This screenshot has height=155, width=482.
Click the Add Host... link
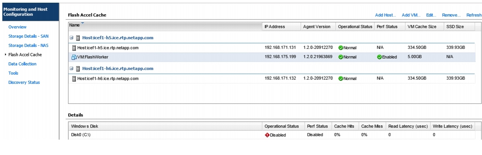point(385,15)
